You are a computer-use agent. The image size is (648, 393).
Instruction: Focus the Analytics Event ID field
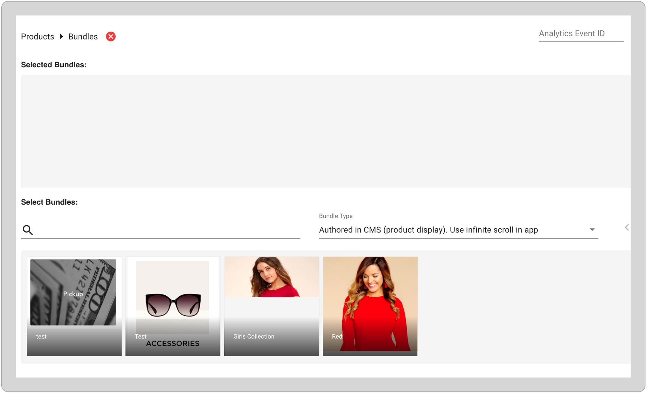pyautogui.click(x=581, y=34)
